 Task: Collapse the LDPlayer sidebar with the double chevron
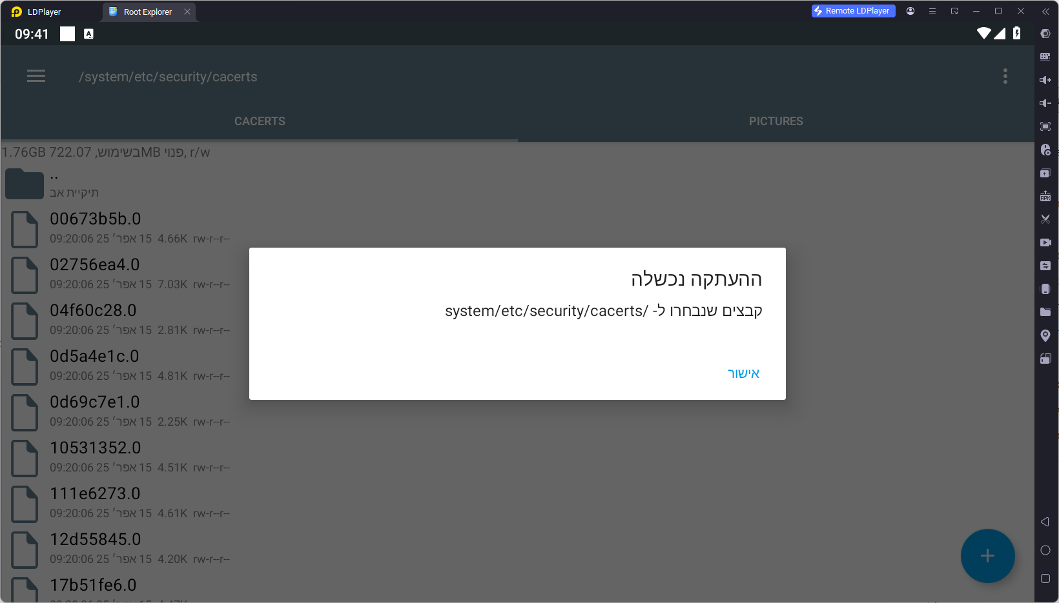[x=1045, y=12]
